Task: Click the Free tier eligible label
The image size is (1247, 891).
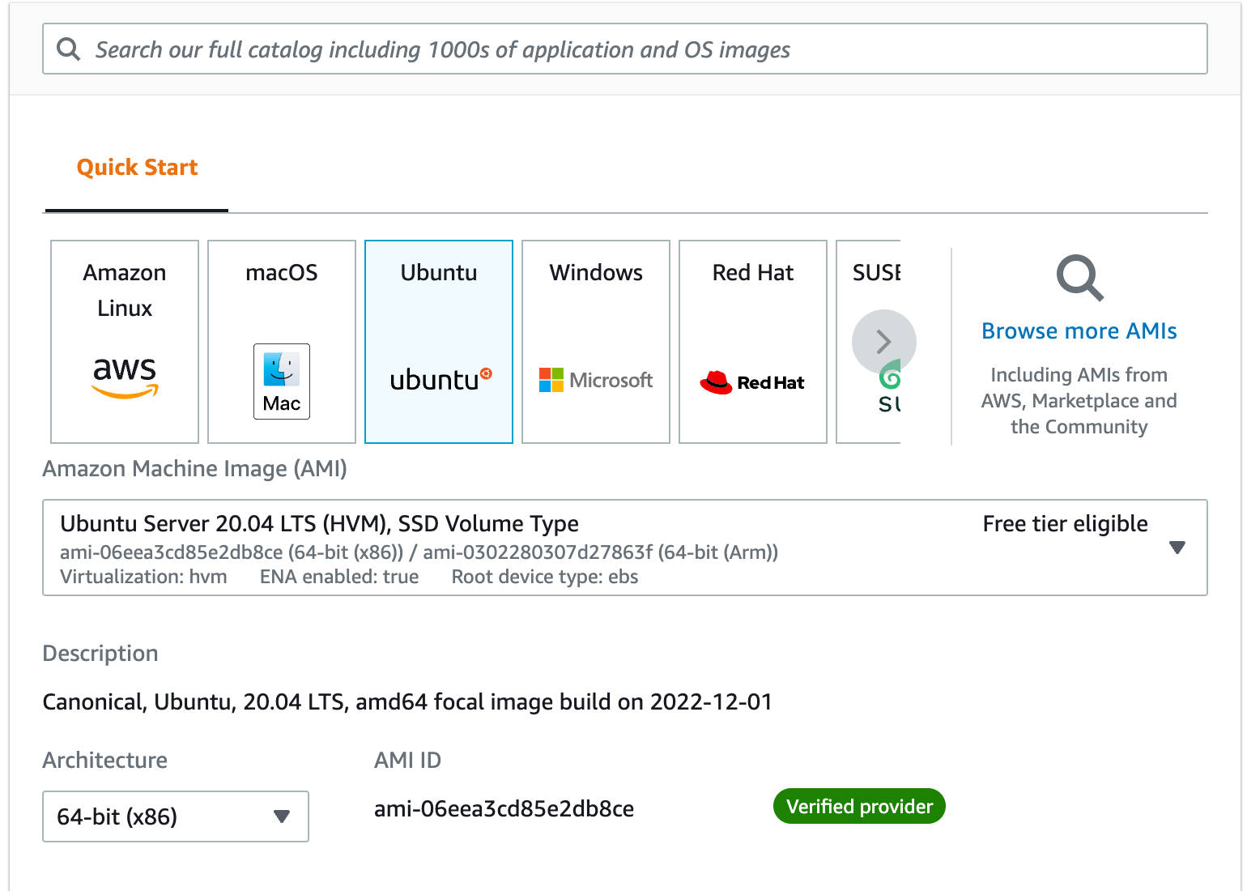Action: click(x=1065, y=524)
